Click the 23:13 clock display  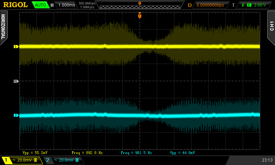click(x=267, y=160)
